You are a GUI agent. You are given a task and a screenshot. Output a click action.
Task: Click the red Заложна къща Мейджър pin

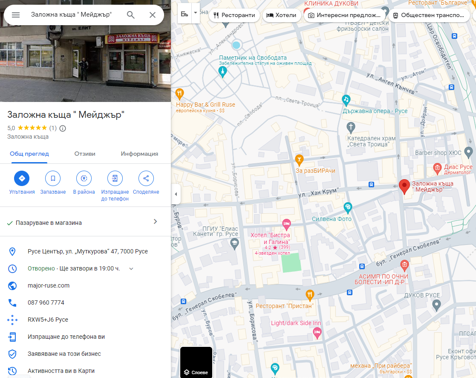point(404,186)
